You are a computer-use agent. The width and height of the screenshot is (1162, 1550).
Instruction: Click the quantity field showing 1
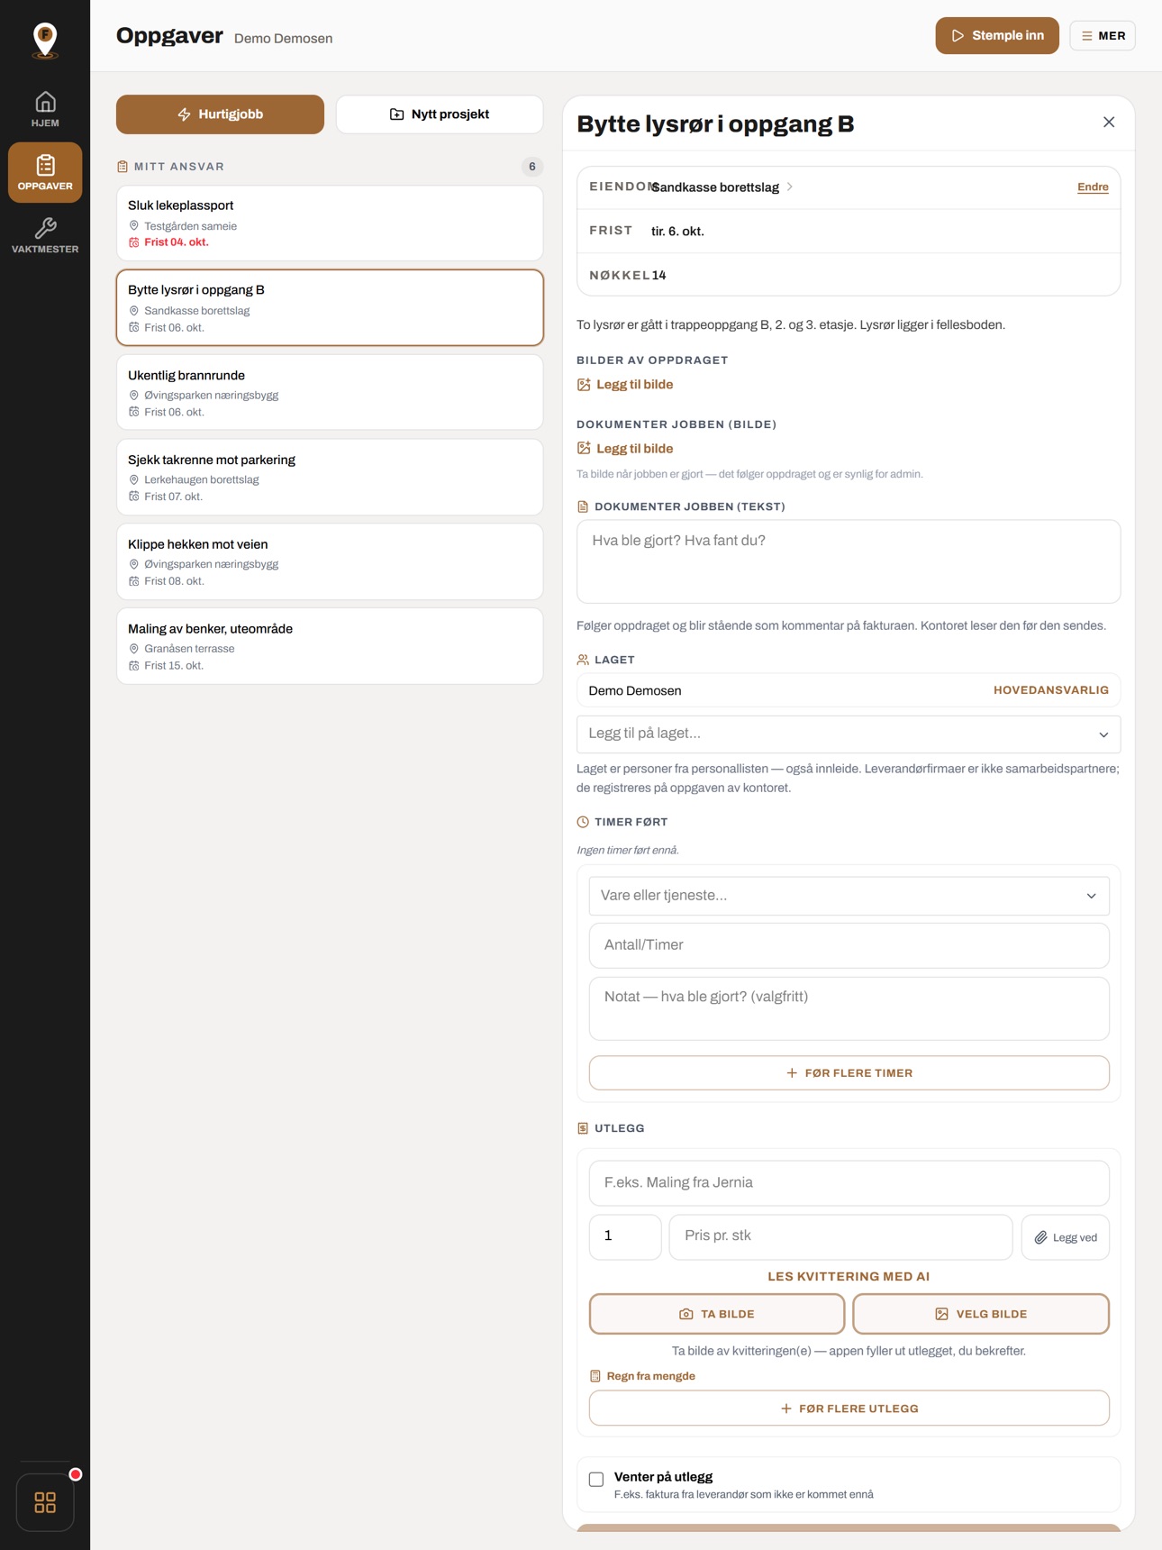(x=625, y=1236)
